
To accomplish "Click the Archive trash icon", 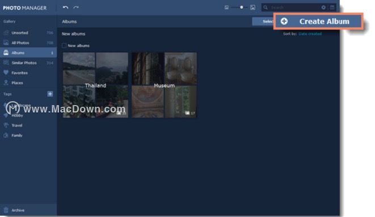I will click(6, 210).
